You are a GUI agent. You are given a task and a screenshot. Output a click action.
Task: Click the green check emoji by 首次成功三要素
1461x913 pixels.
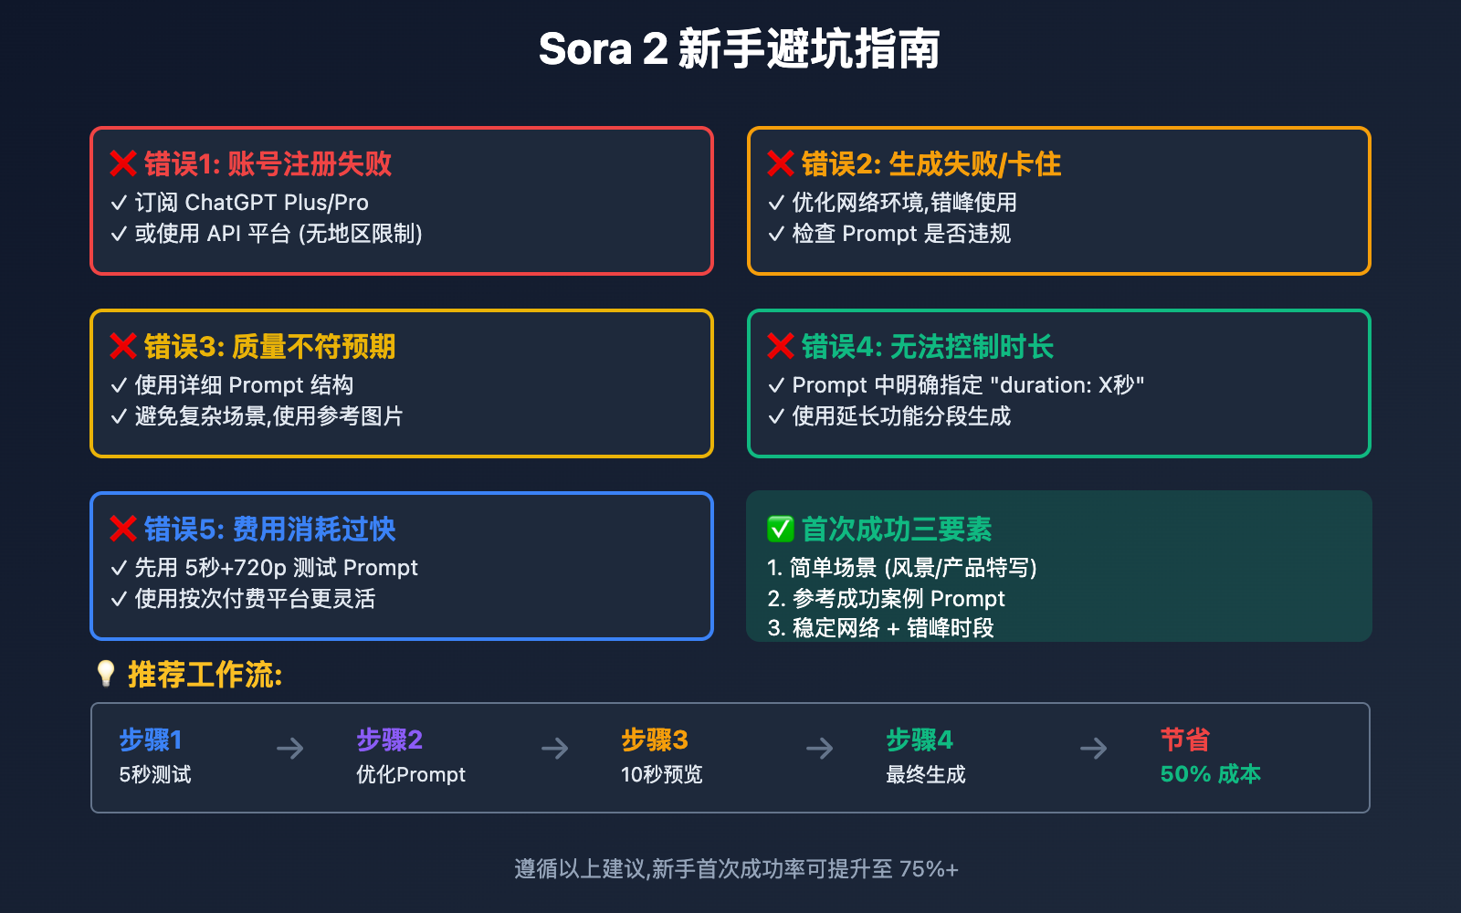coord(781,529)
